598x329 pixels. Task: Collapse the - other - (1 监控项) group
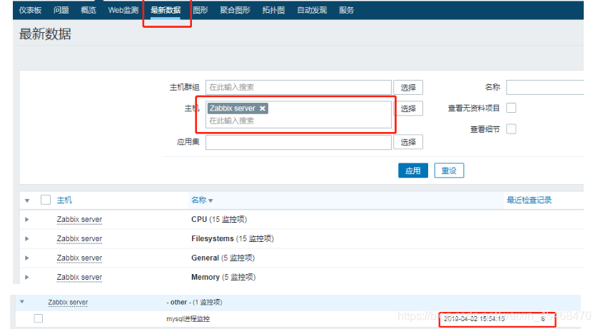coord(22,302)
